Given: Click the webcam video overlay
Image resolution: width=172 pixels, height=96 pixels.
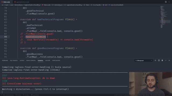Looking at the screenshot, I should (x=150, y=84).
